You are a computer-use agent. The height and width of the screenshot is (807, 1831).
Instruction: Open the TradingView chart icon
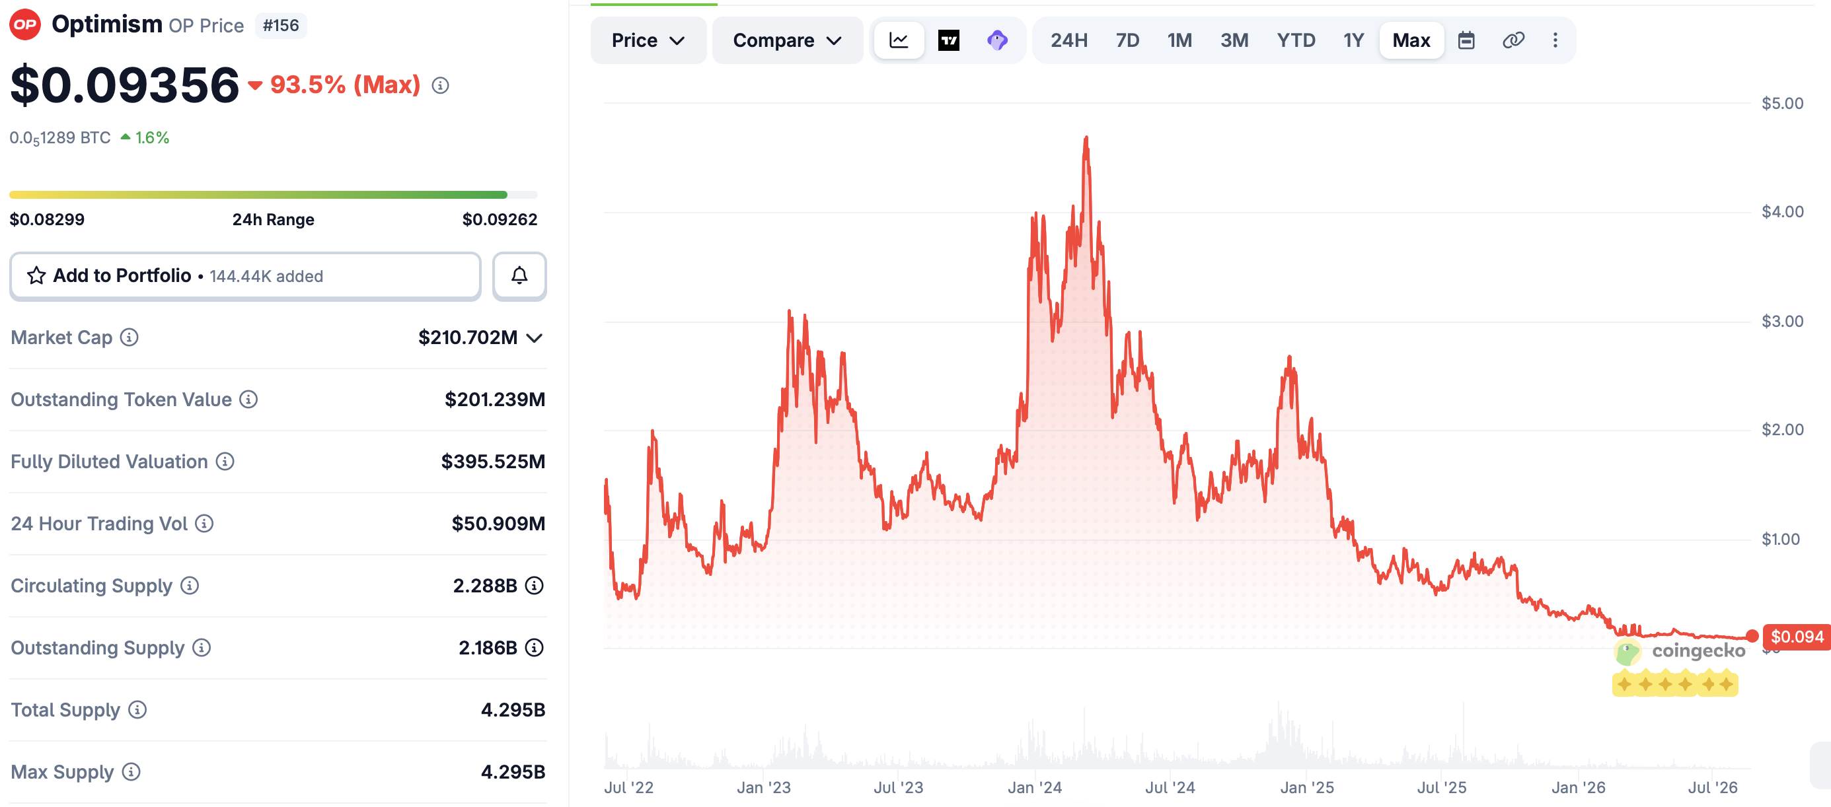(948, 40)
